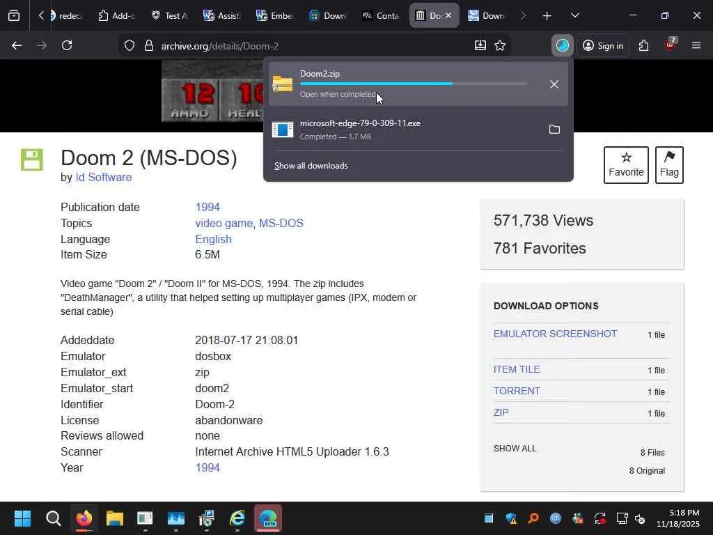Open video game topic link
The image size is (713, 535).
pos(224,223)
